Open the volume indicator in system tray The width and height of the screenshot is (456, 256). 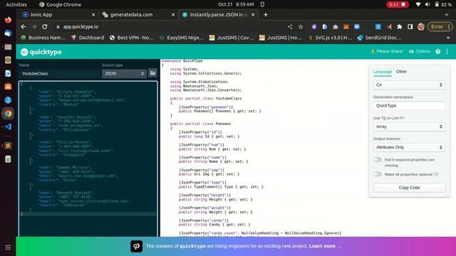click(427, 4)
